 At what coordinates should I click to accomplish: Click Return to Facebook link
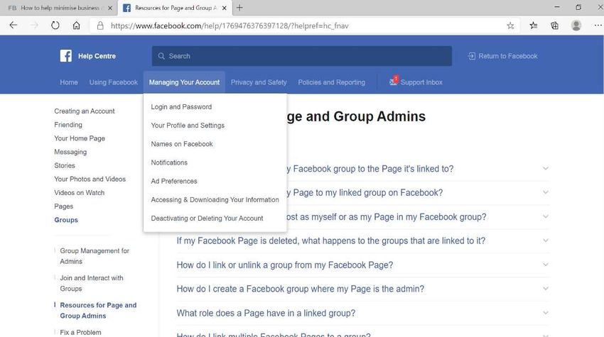pyautogui.click(x=507, y=56)
